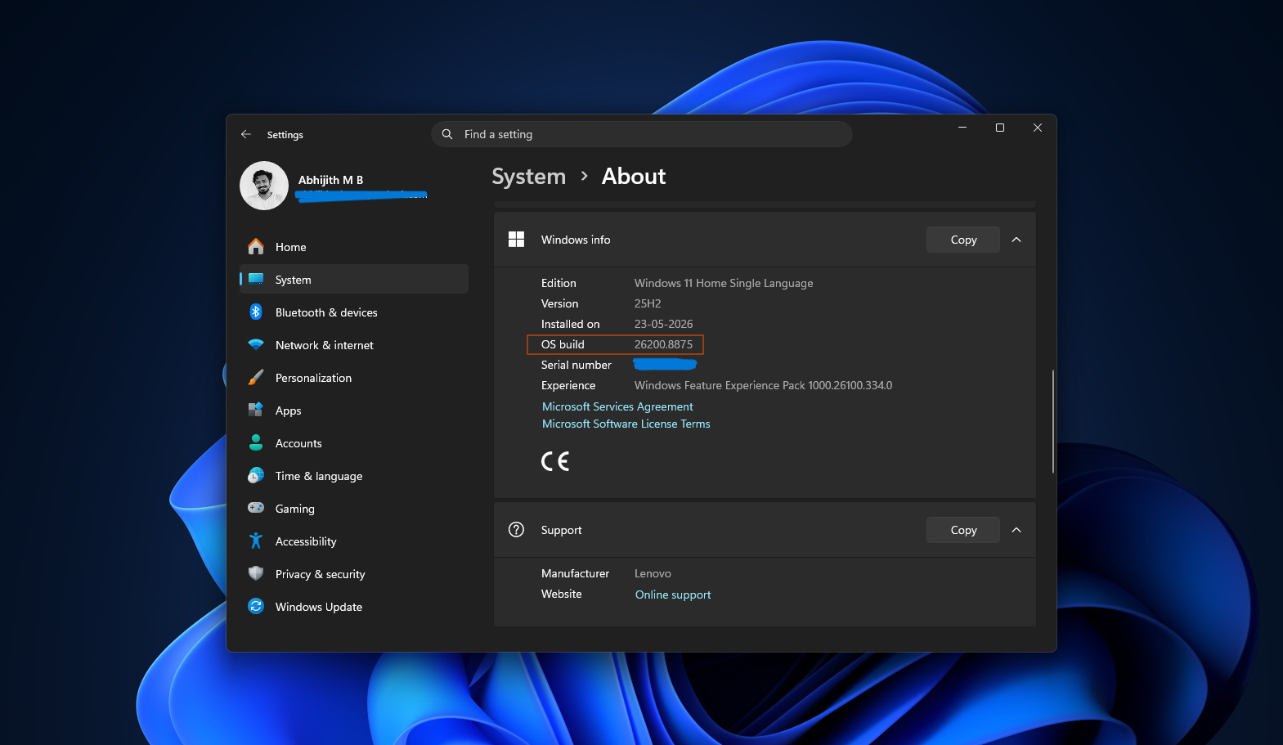The width and height of the screenshot is (1283, 745).
Task: Click the back arrow in Settings
Action: click(245, 134)
